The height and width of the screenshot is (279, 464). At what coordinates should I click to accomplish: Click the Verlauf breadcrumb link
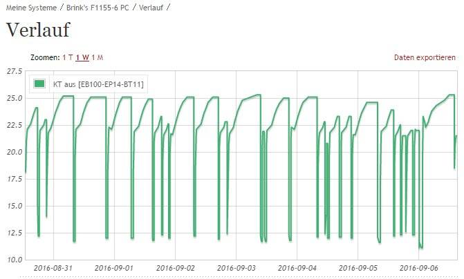click(151, 8)
